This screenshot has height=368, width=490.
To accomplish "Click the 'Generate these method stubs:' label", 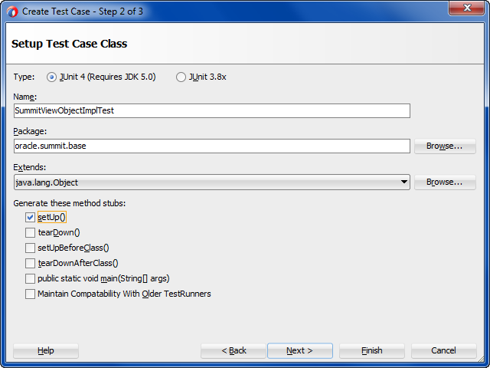I will pyautogui.click(x=70, y=203).
